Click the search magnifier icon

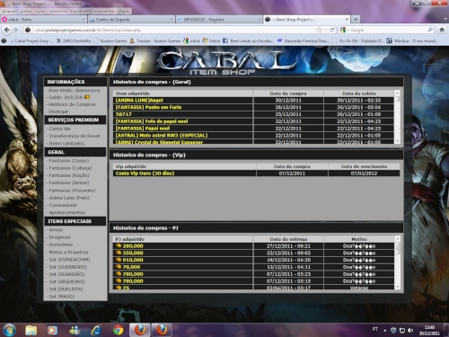pos(430,30)
